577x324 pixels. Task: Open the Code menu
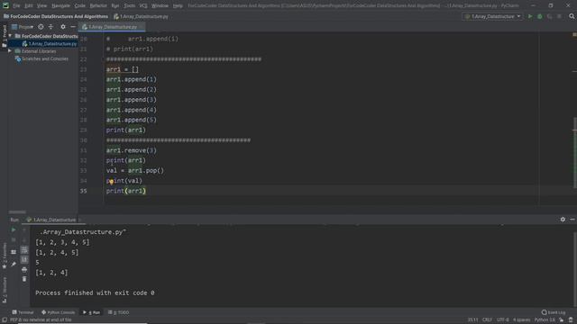80,6
